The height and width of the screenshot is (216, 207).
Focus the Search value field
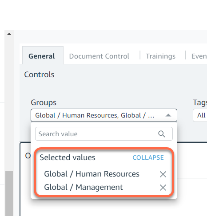pos(104,134)
